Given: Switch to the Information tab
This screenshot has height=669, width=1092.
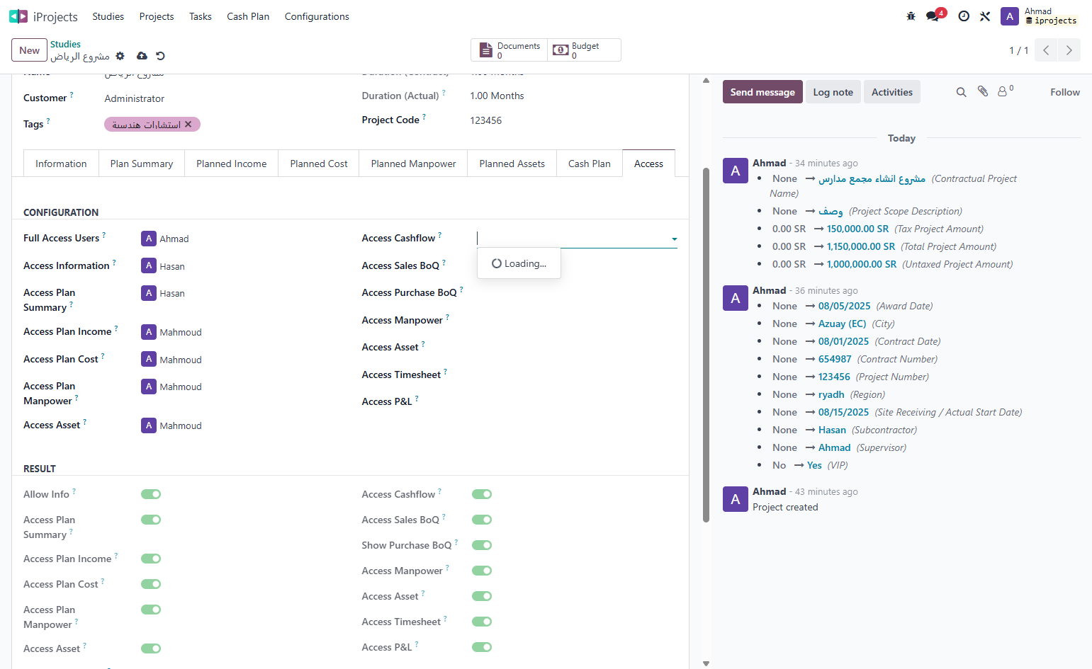Looking at the screenshot, I should (x=61, y=164).
